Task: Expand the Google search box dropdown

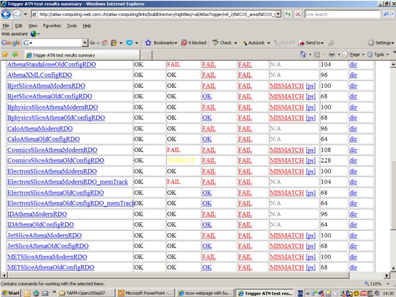Action: (x=85, y=43)
